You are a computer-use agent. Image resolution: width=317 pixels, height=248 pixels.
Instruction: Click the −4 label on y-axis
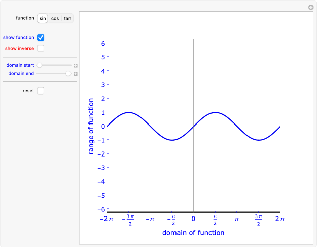coord(101,182)
